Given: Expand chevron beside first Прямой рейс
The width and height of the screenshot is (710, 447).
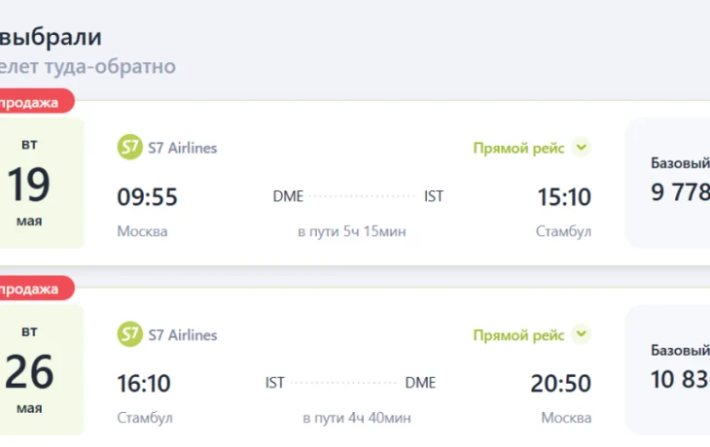Looking at the screenshot, I should click(582, 148).
